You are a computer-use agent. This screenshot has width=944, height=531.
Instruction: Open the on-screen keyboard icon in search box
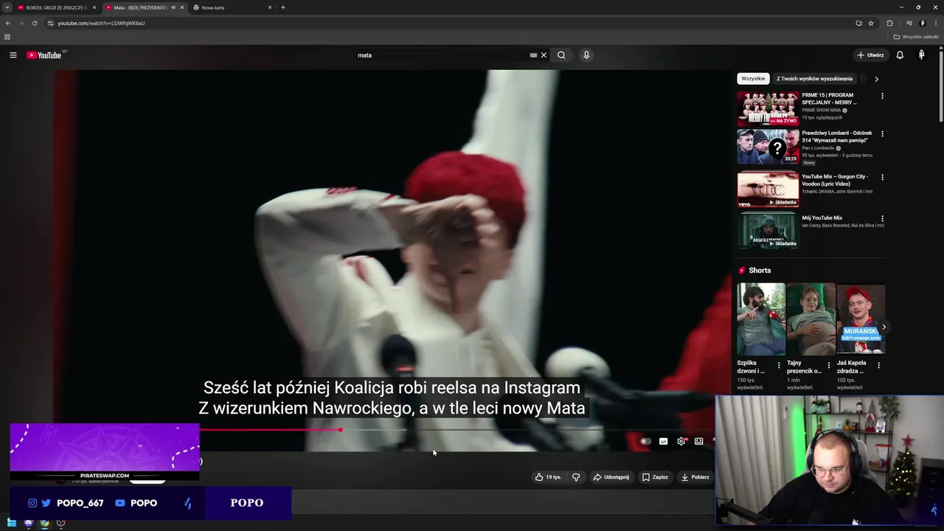click(533, 55)
